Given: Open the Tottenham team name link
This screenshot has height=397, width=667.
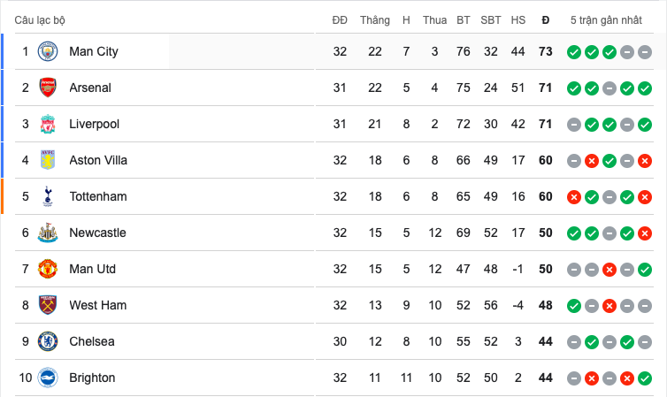Looking at the screenshot, I should point(97,196).
